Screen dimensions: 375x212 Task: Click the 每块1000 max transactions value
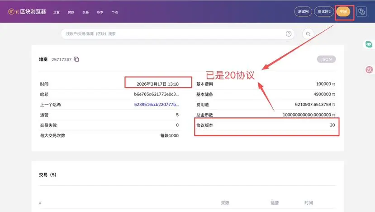point(169,135)
